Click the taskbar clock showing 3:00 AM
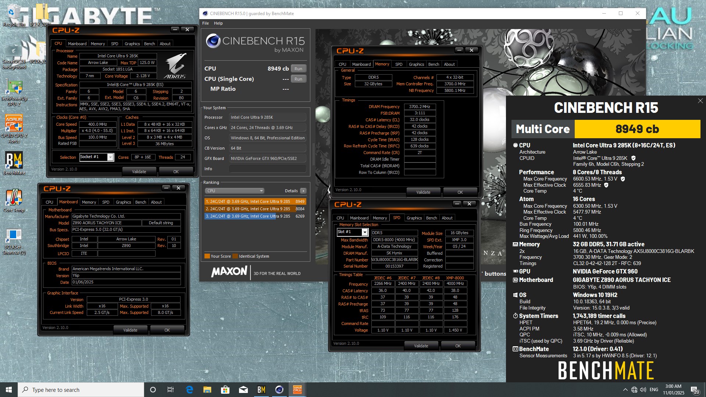This screenshot has height=397, width=706. (673, 390)
